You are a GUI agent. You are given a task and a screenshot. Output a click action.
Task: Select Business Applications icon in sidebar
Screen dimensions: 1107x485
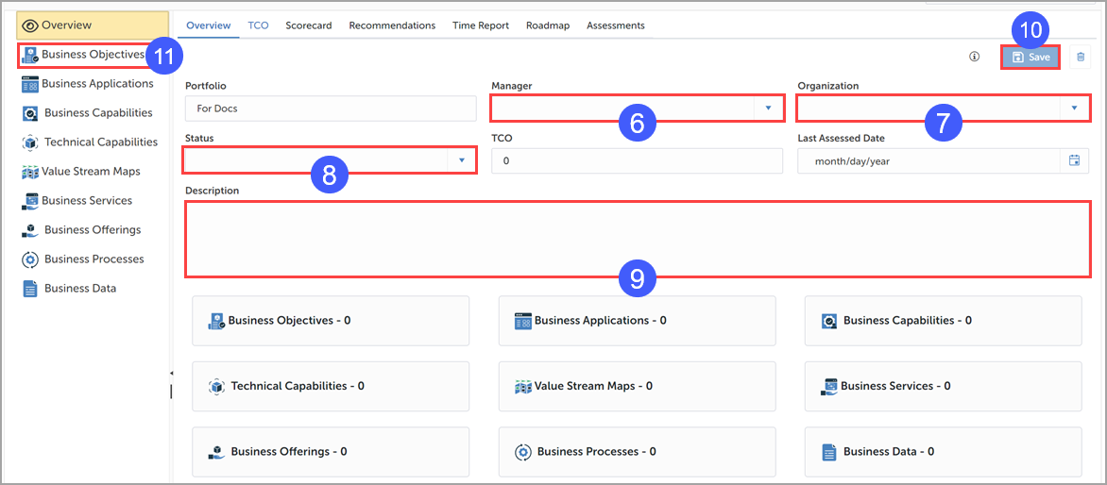pos(30,84)
